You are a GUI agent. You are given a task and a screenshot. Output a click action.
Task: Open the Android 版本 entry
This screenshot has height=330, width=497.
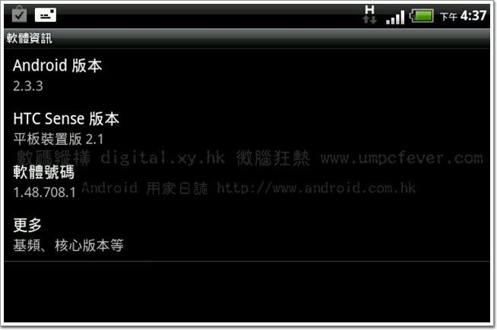[x=247, y=75]
